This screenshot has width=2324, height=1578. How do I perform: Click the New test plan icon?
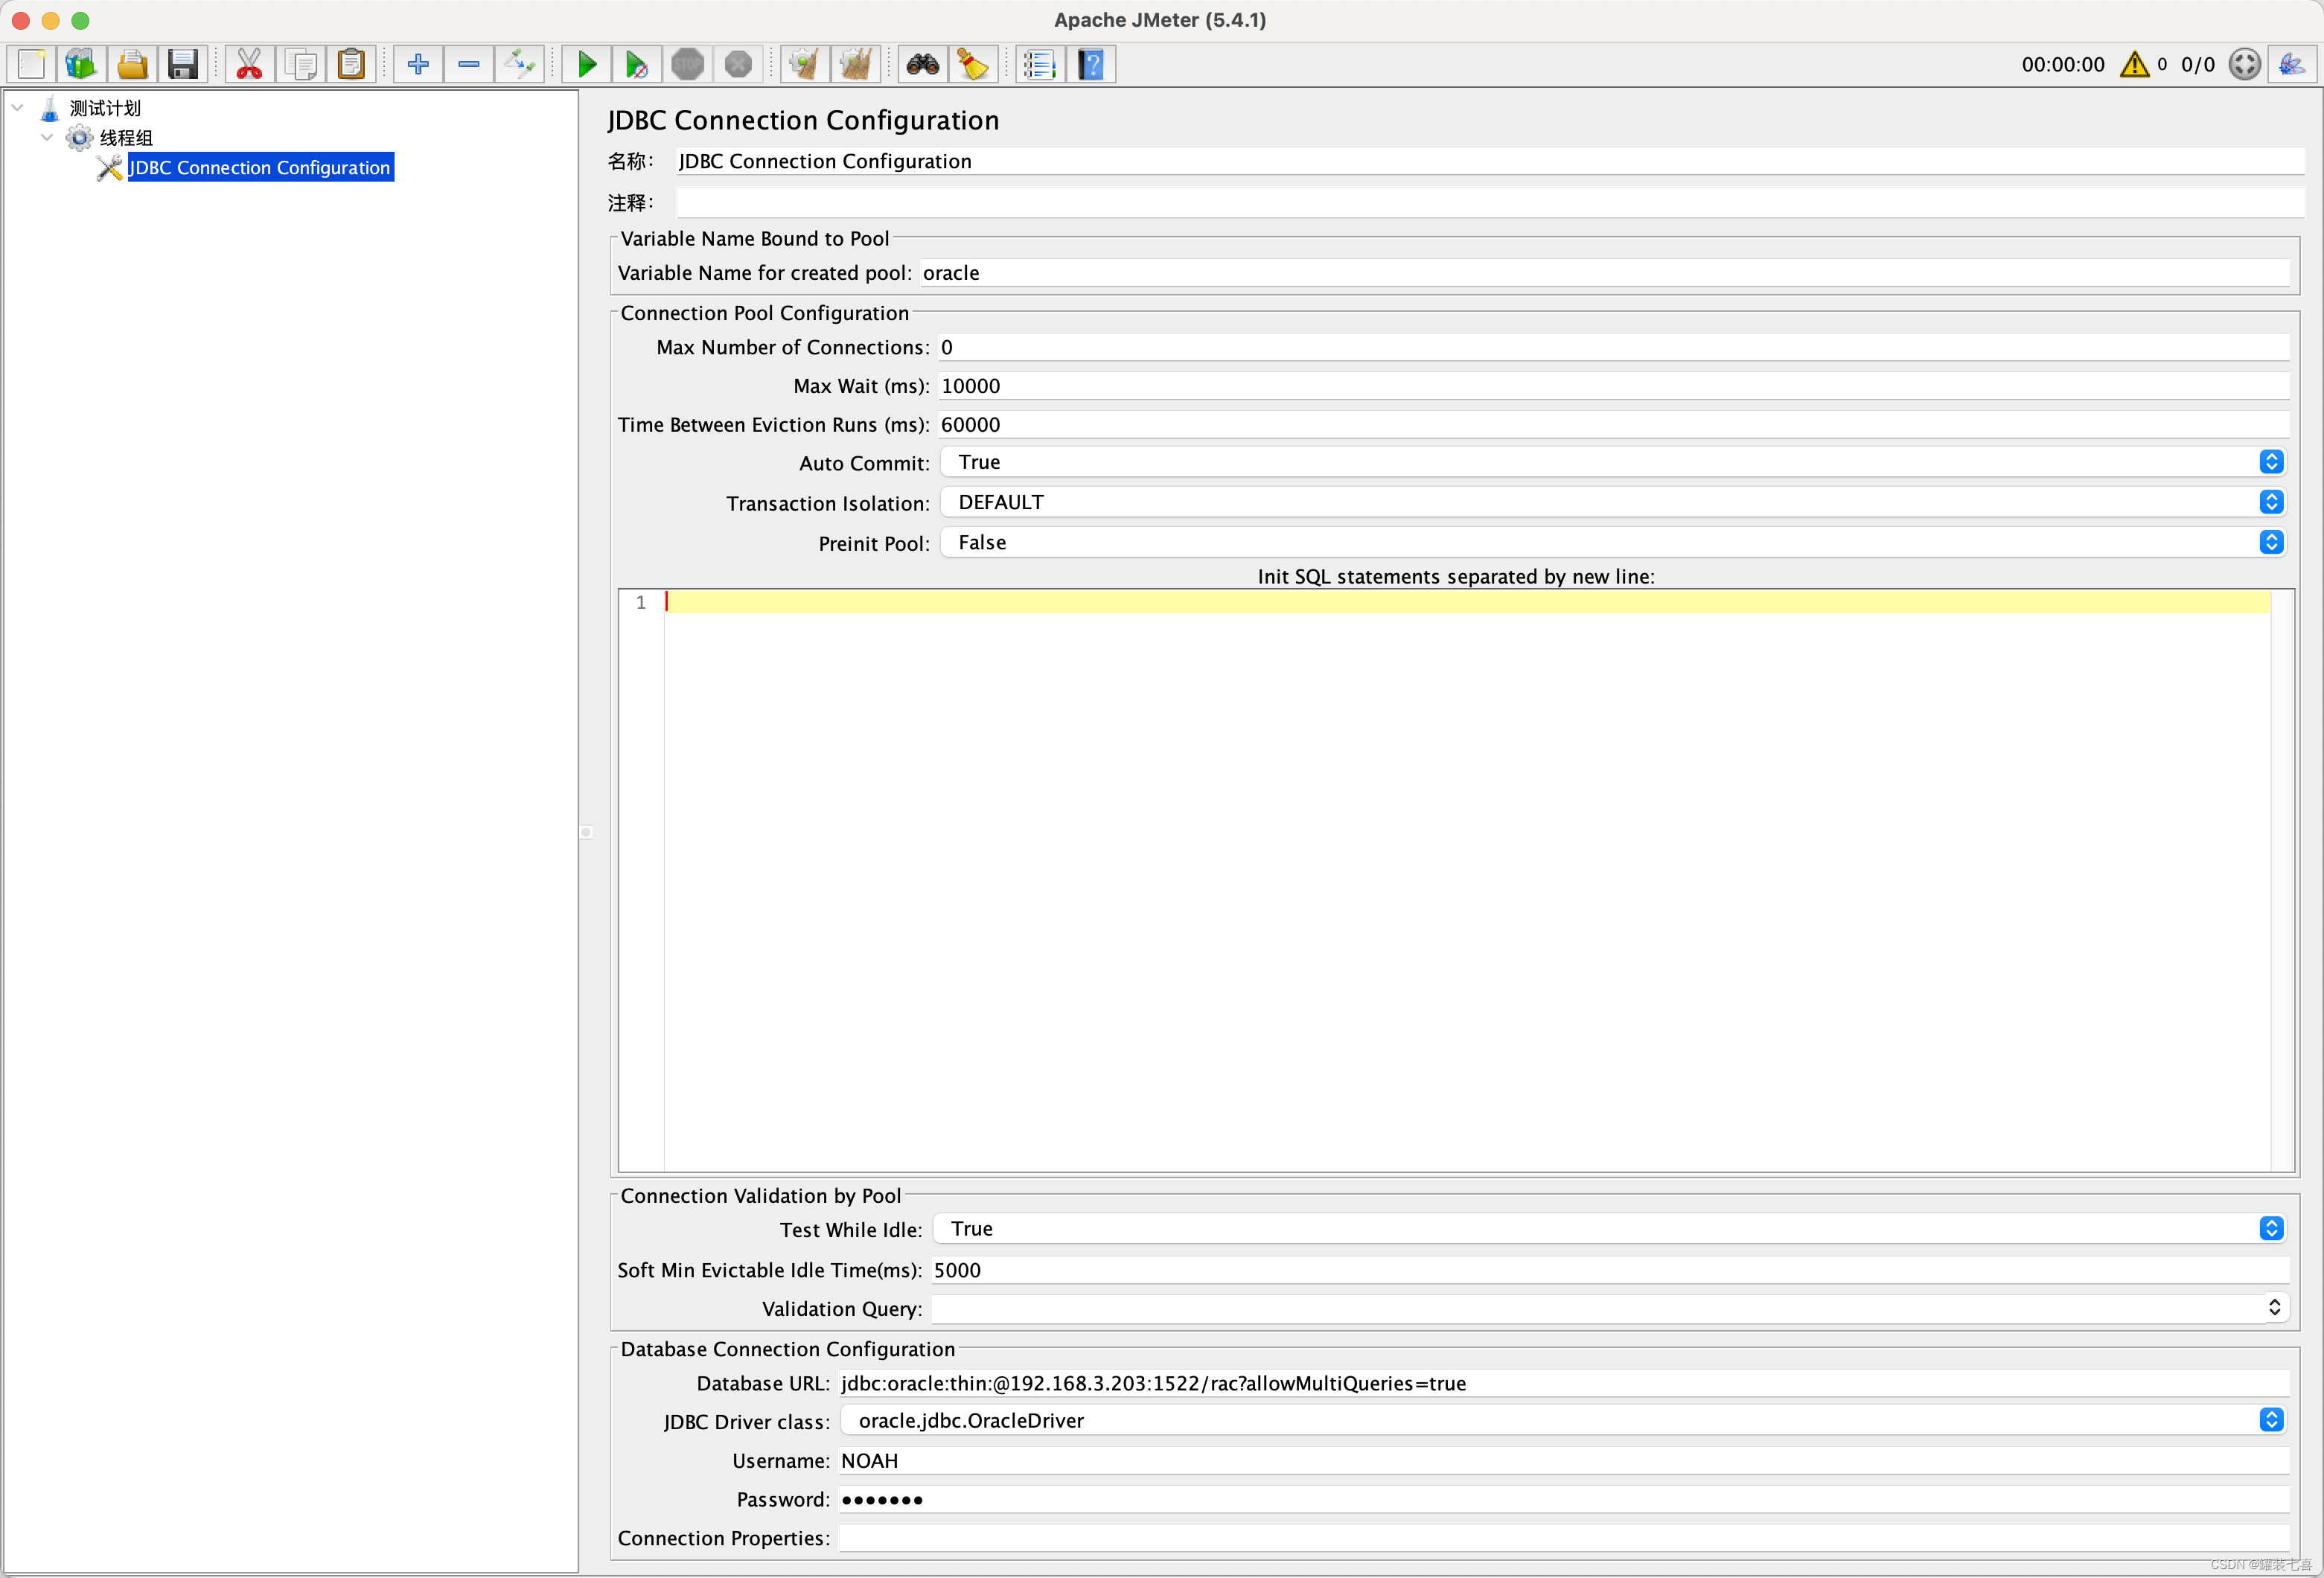point(31,65)
